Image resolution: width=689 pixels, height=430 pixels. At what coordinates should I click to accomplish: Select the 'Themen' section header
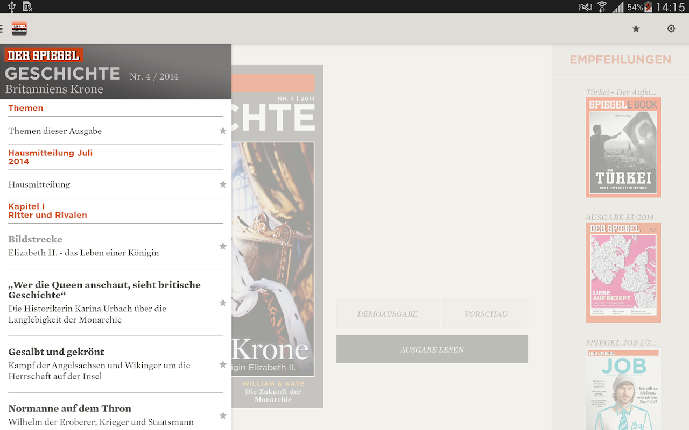[x=26, y=108]
